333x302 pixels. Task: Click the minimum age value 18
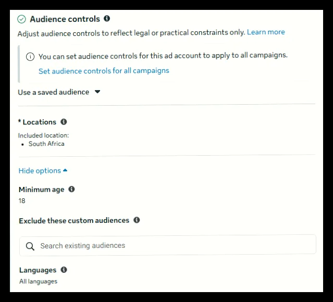click(x=22, y=201)
